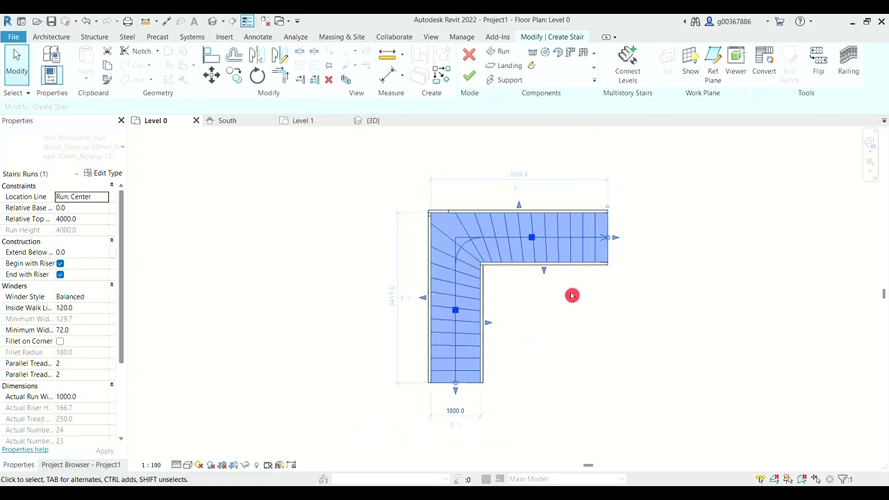Switch to Project Browser - Project1 tab
Screen dimensions: 889x500
point(81,465)
